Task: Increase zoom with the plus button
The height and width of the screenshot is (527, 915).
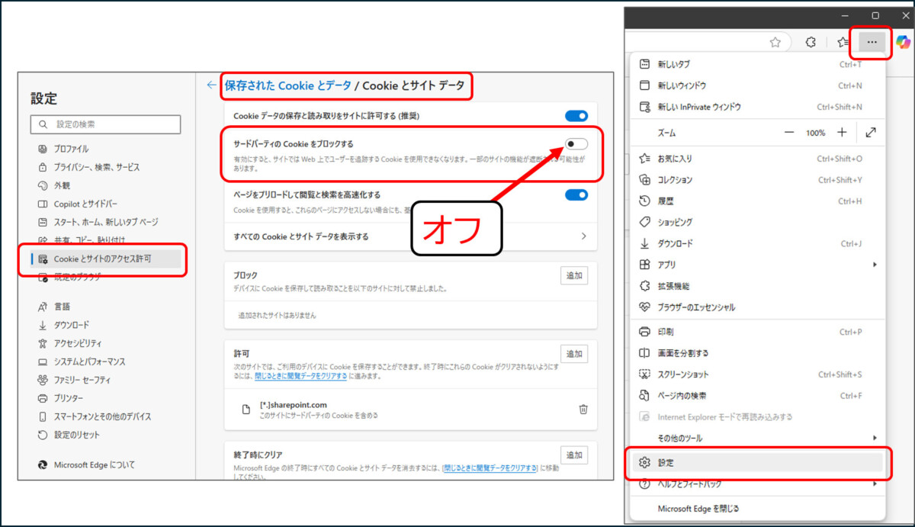Action: (x=842, y=133)
